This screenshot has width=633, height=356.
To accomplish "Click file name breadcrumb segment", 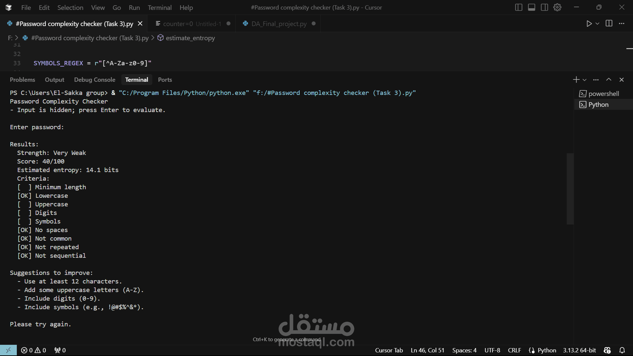I will (x=90, y=38).
